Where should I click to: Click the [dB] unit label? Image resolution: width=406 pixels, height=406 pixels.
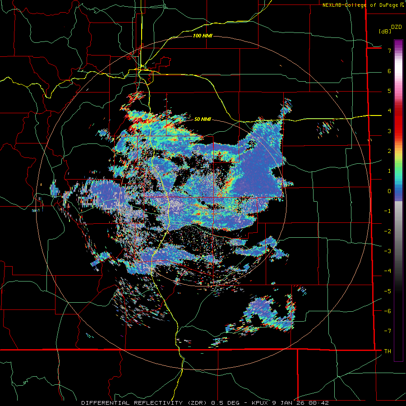point(385,31)
